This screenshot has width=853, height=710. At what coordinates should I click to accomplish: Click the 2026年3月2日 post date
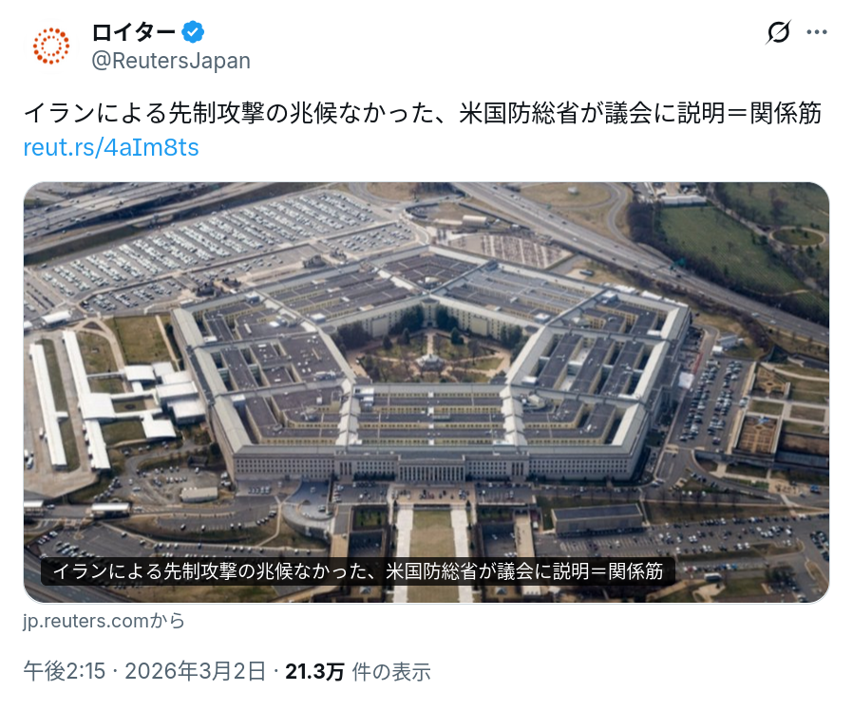point(196,671)
